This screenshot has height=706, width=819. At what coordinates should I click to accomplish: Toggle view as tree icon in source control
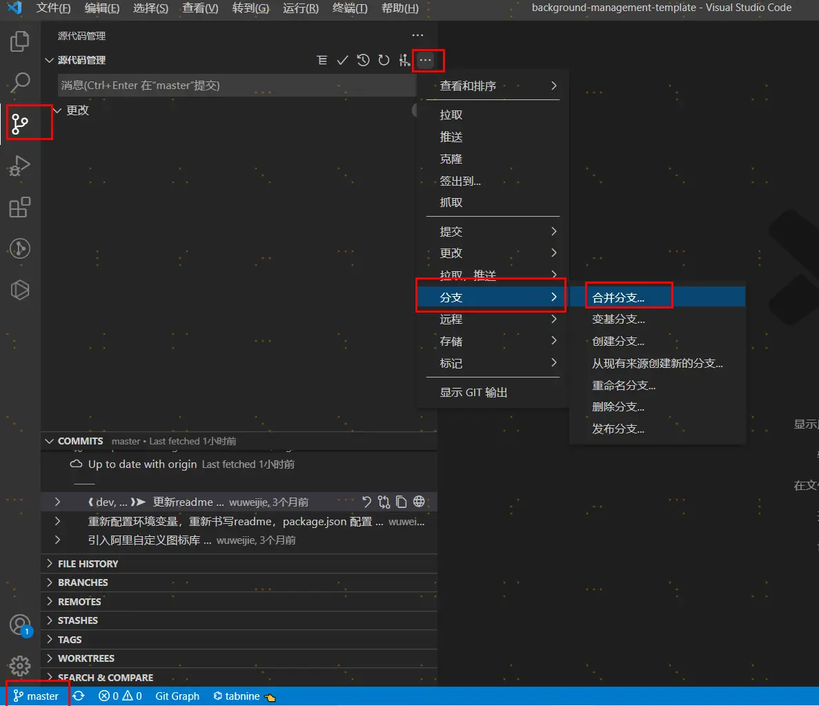click(322, 61)
